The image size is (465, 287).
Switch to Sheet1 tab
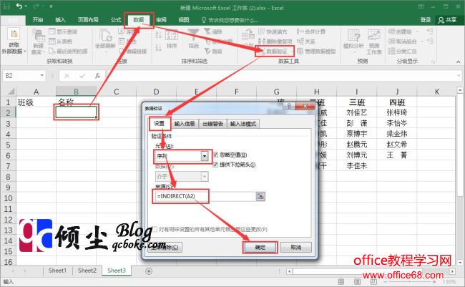click(x=57, y=271)
